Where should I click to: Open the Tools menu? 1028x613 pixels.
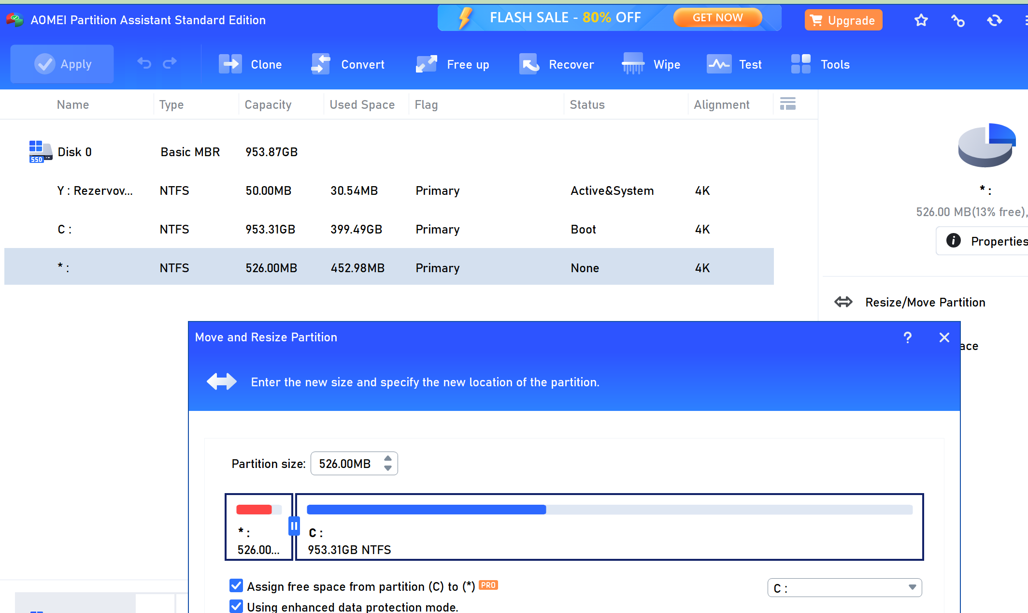pyautogui.click(x=820, y=64)
